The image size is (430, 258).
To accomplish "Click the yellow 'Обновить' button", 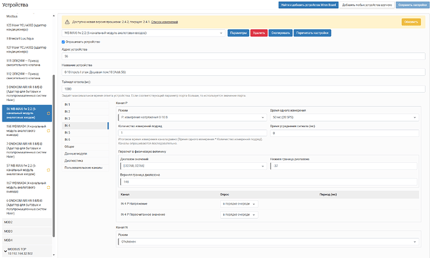I will pos(411,22).
